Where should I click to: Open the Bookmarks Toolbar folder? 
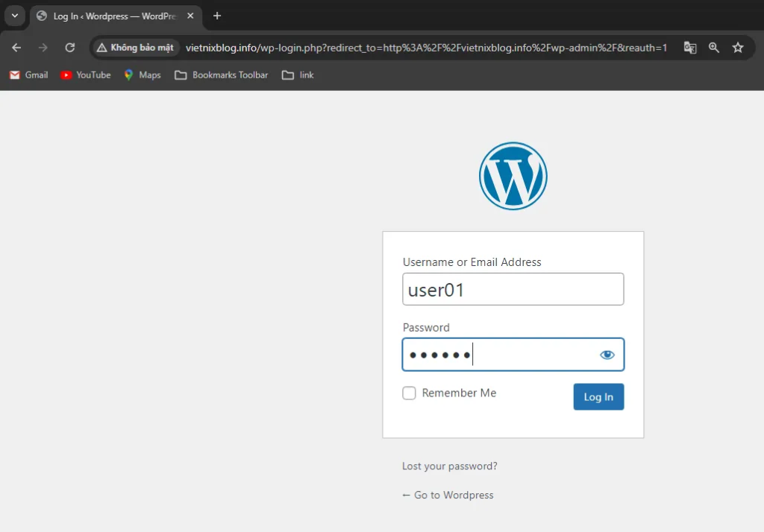pyautogui.click(x=222, y=75)
